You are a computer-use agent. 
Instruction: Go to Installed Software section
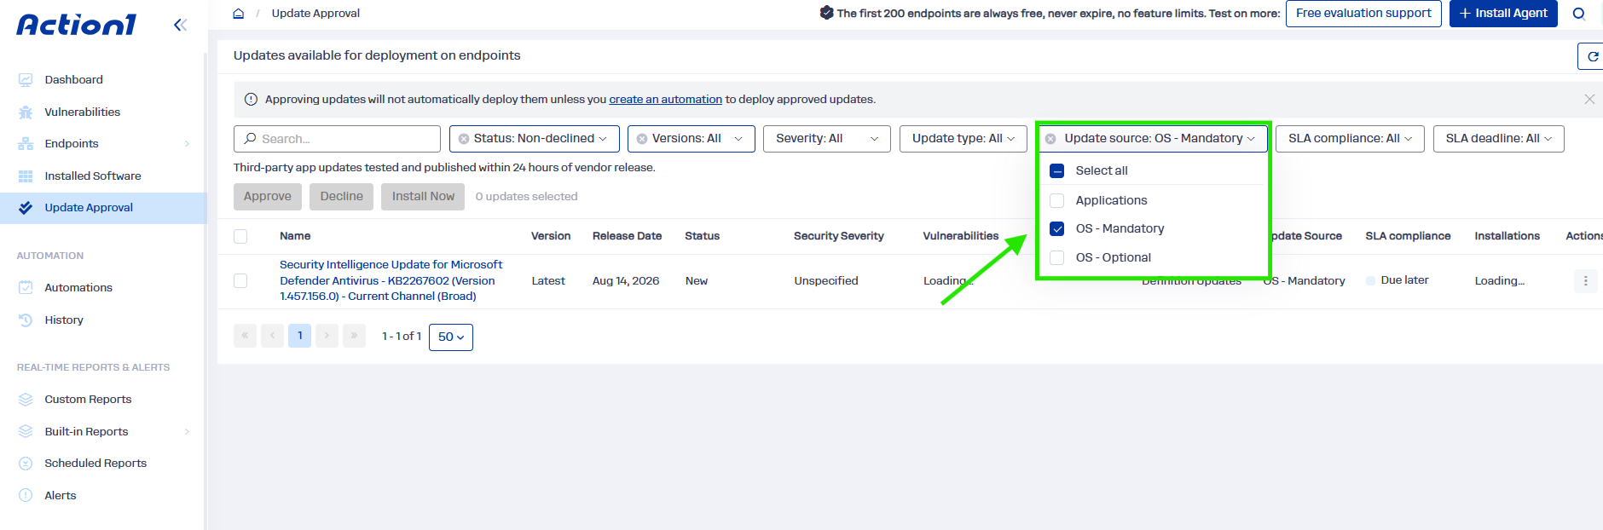coord(93,176)
